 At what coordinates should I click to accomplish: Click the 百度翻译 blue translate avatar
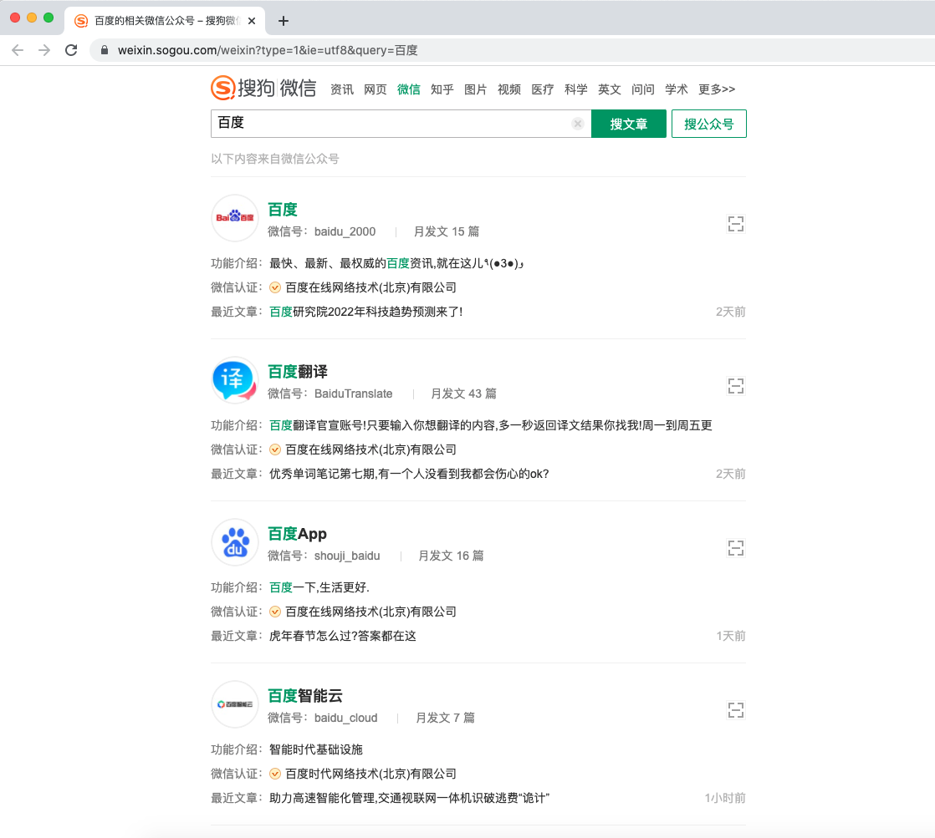pyautogui.click(x=234, y=380)
